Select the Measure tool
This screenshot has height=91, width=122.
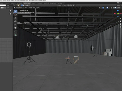pos(15,35)
